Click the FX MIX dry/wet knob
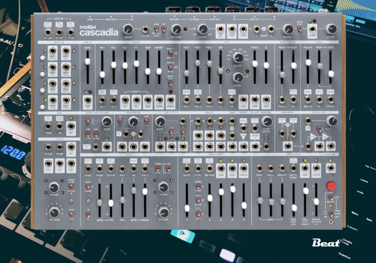Screen dimensions: 376x263 pos(203,29)
